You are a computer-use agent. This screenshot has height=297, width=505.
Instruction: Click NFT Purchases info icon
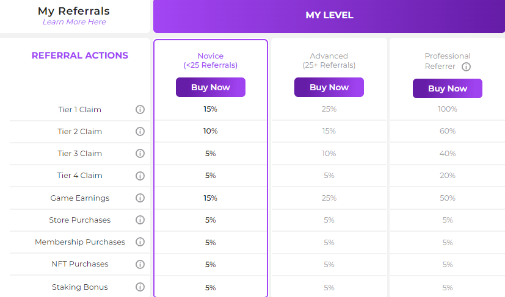coord(140,264)
